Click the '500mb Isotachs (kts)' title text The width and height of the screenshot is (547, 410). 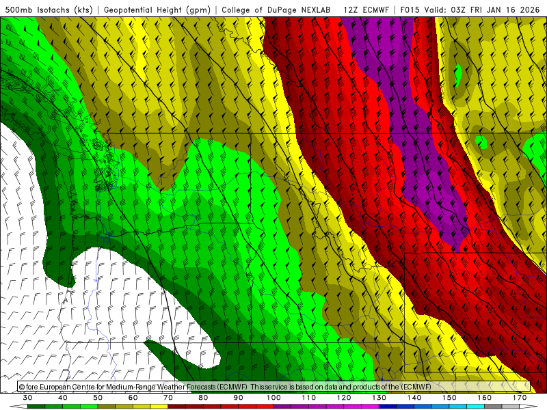tap(49, 10)
